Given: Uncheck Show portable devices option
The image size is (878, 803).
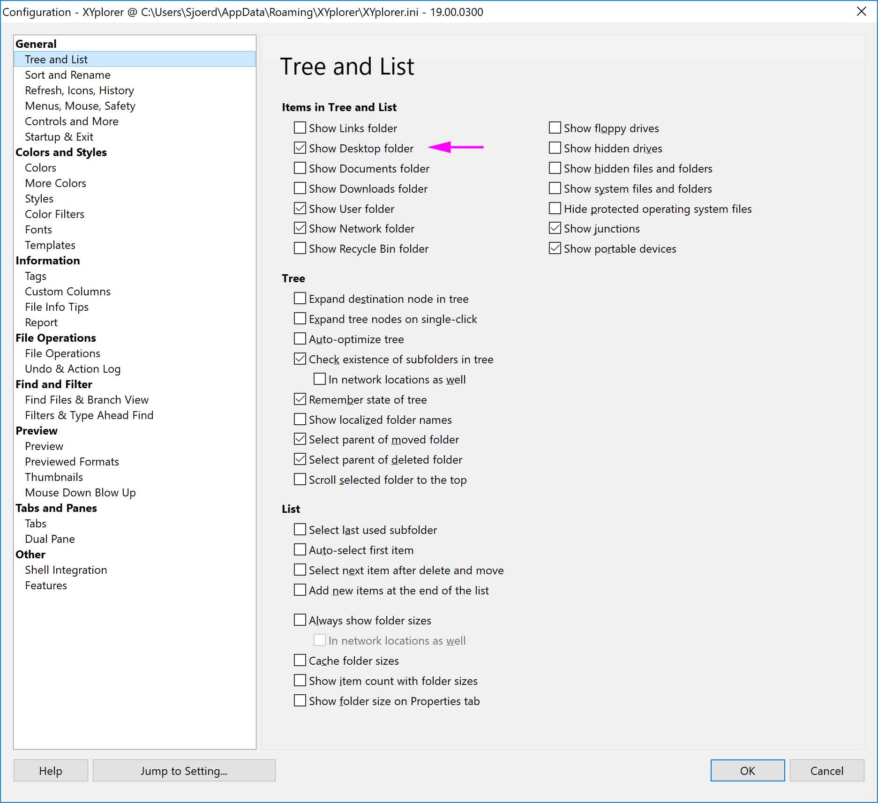Looking at the screenshot, I should pyautogui.click(x=555, y=248).
